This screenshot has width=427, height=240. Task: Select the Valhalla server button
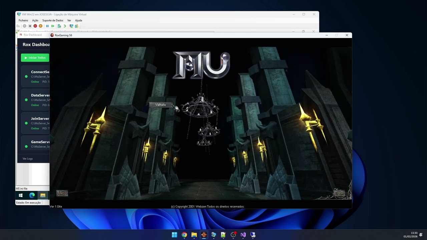click(160, 105)
